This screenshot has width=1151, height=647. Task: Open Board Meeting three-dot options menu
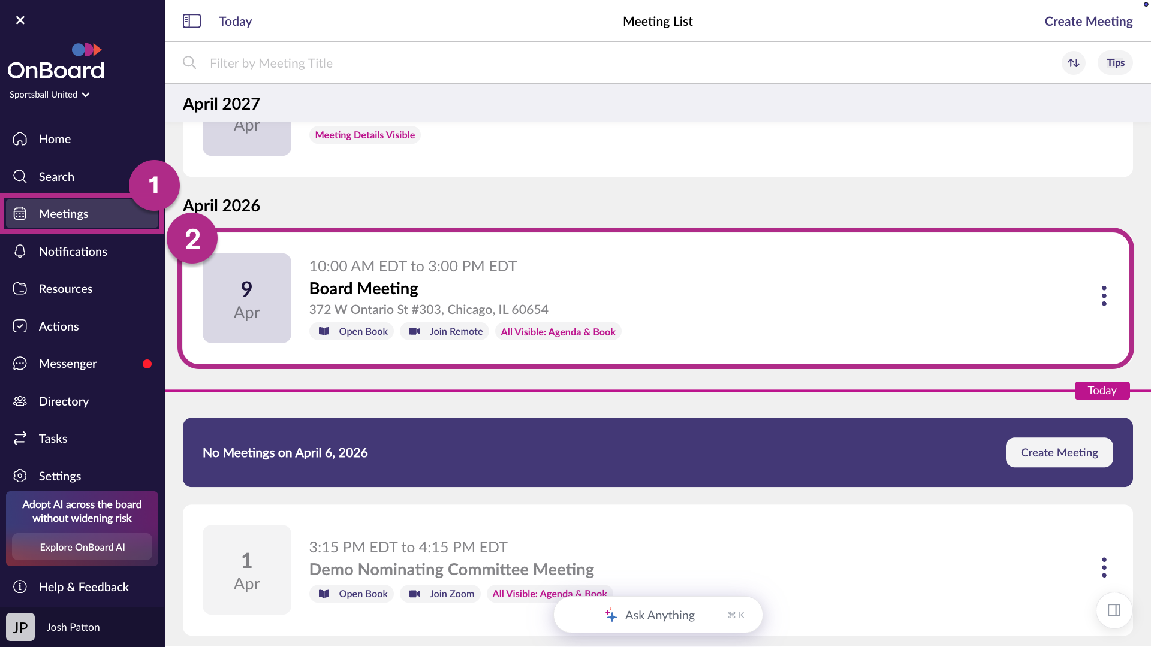pos(1104,295)
